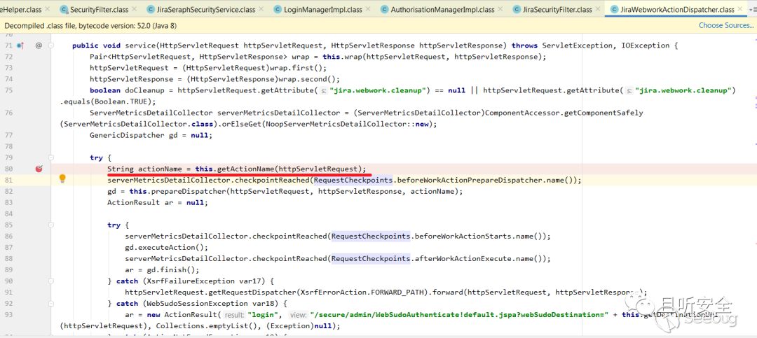Close the AuthorisationManagerImpl.class tab
Image resolution: width=757 pixels, height=338 pixels.
coord(502,10)
